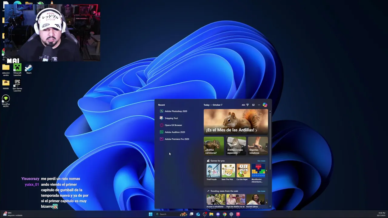Show more games with the arrow

coord(266,171)
